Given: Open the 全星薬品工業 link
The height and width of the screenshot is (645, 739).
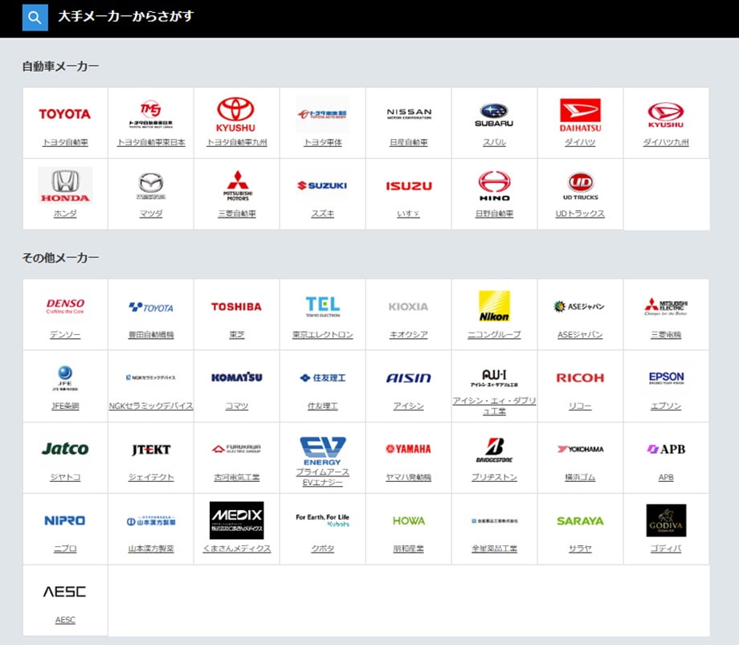Looking at the screenshot, I should click(x=494, y=549).
